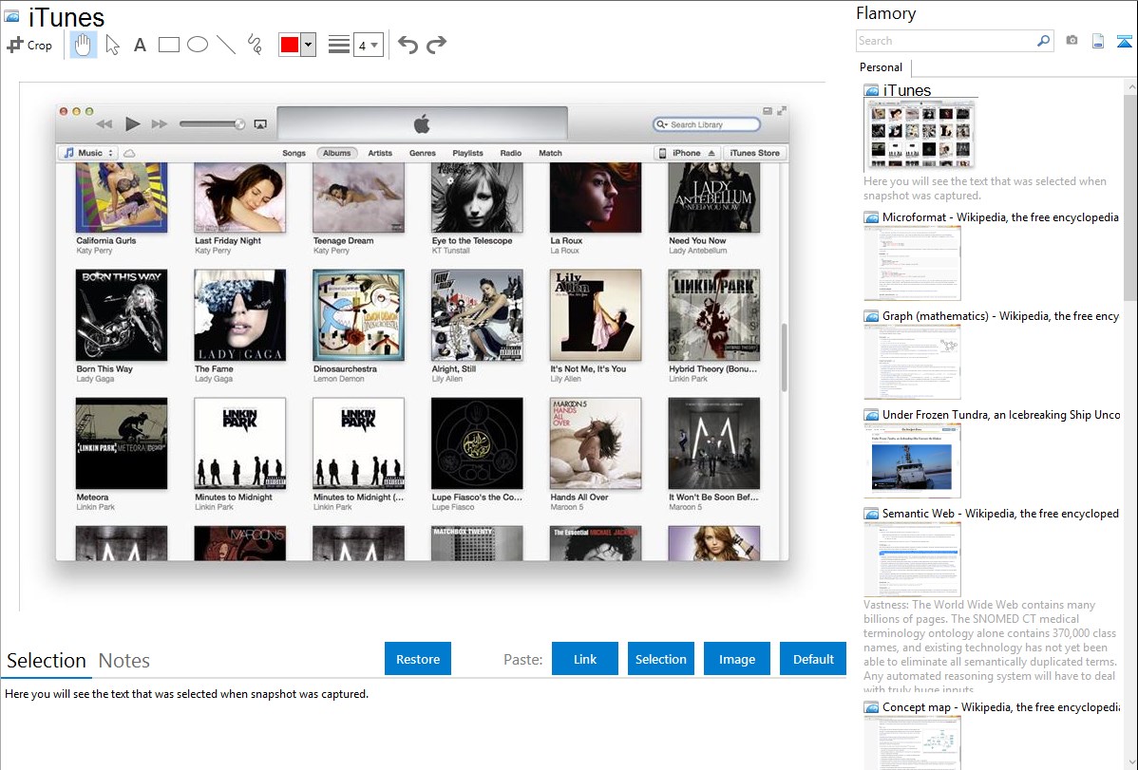
Task: Activate the hand pan tool
Action: pyautogui.click(x=84, y=45)
